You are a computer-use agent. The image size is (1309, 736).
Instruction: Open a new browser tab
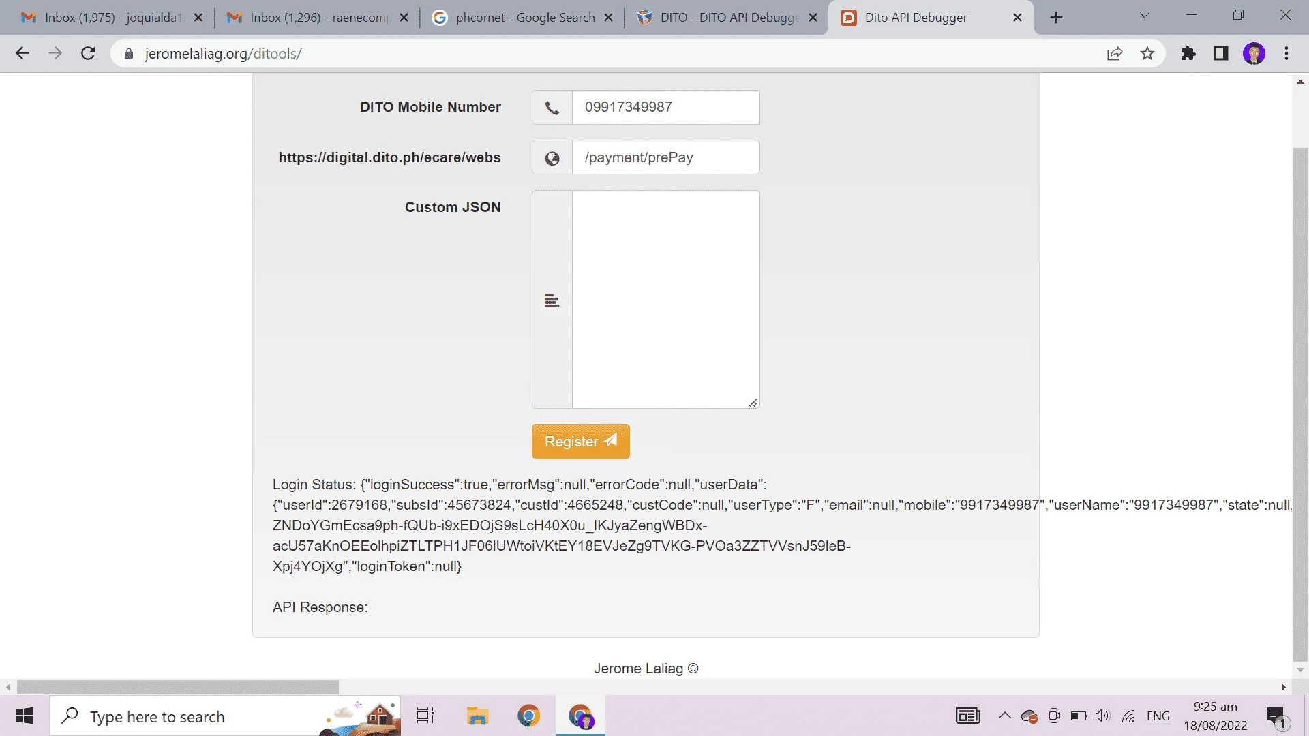pos(1056,18)
